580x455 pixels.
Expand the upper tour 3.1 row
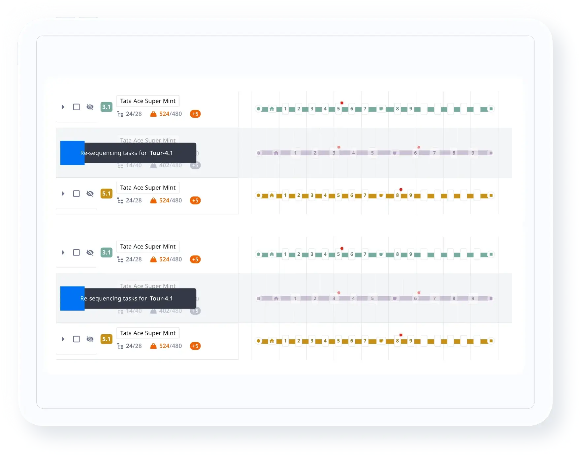[x=63, y=107]
